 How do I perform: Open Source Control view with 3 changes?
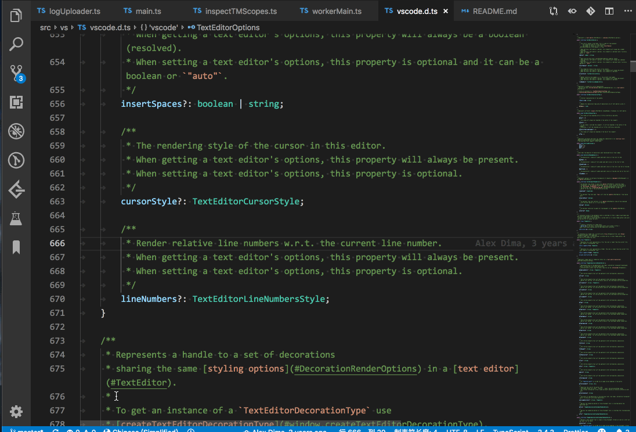tap(17, 74)
